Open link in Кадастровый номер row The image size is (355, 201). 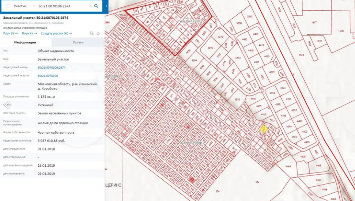click(x=52, y=68)
